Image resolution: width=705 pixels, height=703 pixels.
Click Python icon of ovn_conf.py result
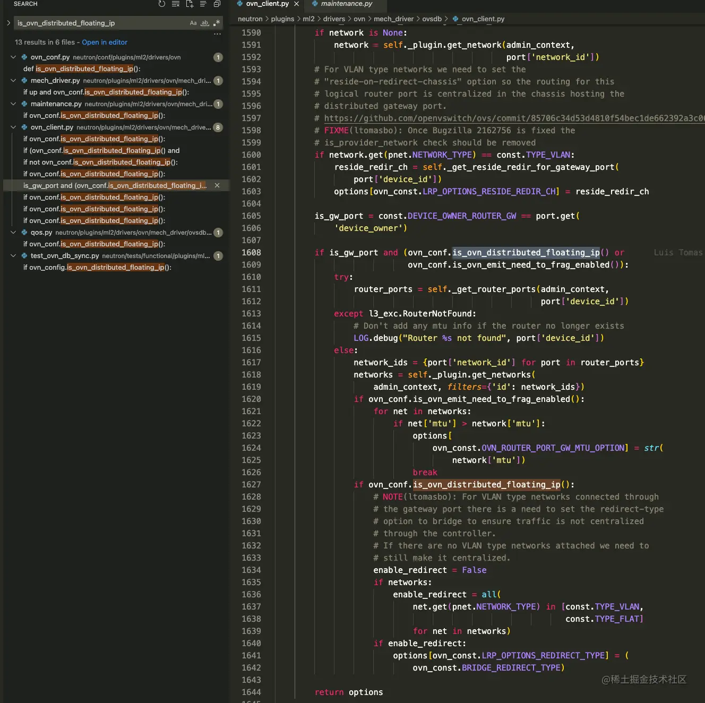24,57
